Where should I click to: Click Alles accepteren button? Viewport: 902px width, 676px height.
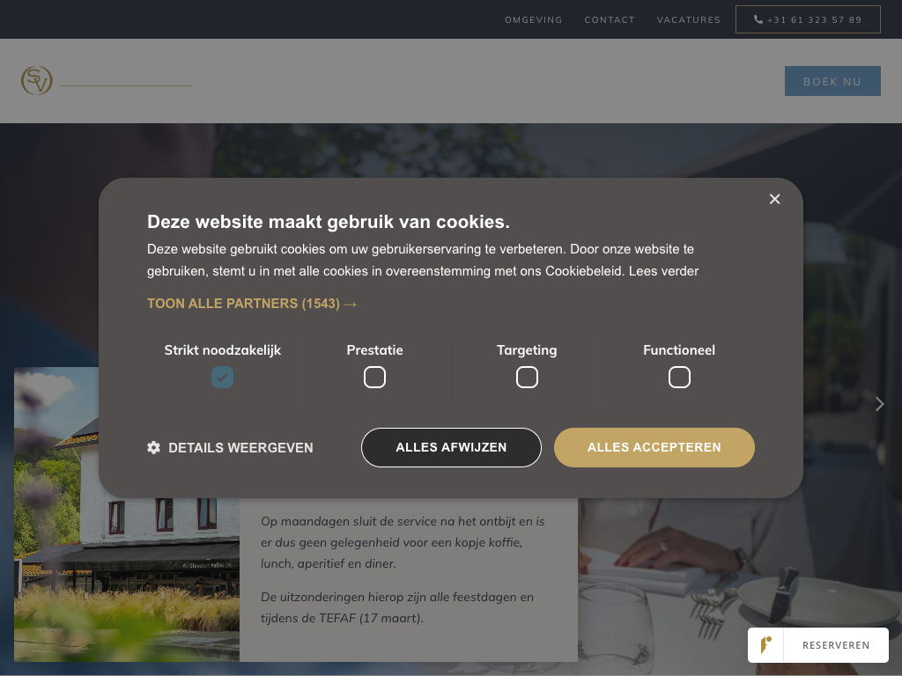pyautogui.click(x=654, y=447)
